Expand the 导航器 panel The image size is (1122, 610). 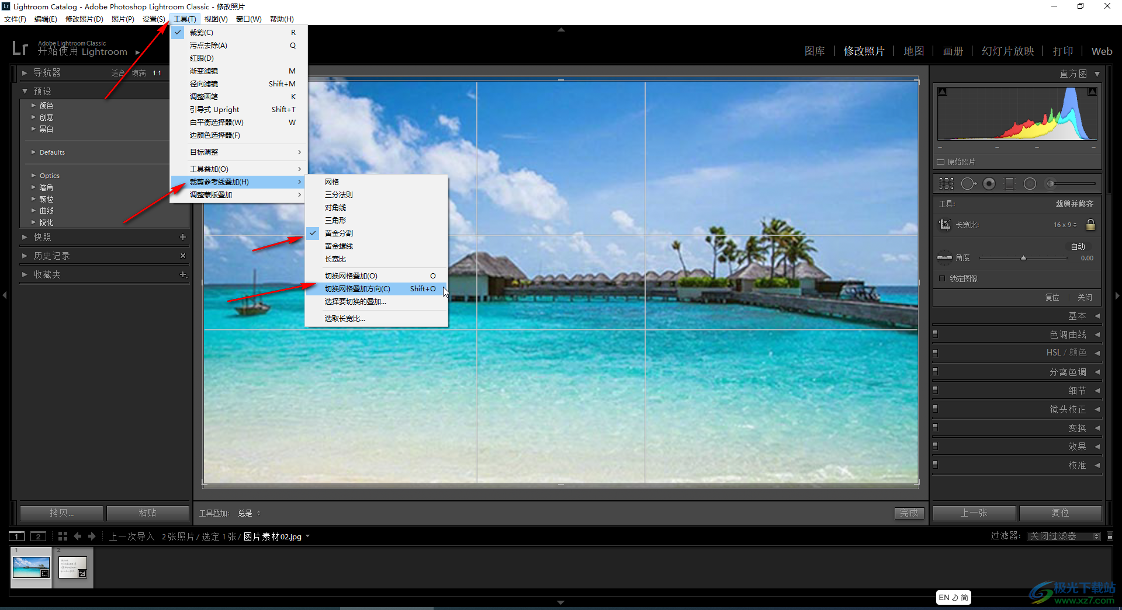point(25,73)
